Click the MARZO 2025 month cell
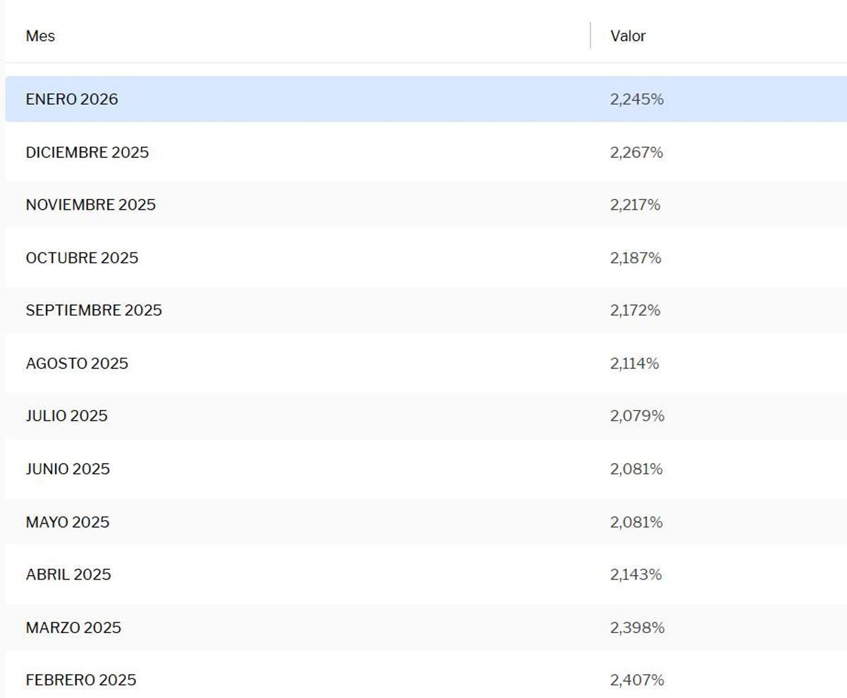 click(73, 627)
